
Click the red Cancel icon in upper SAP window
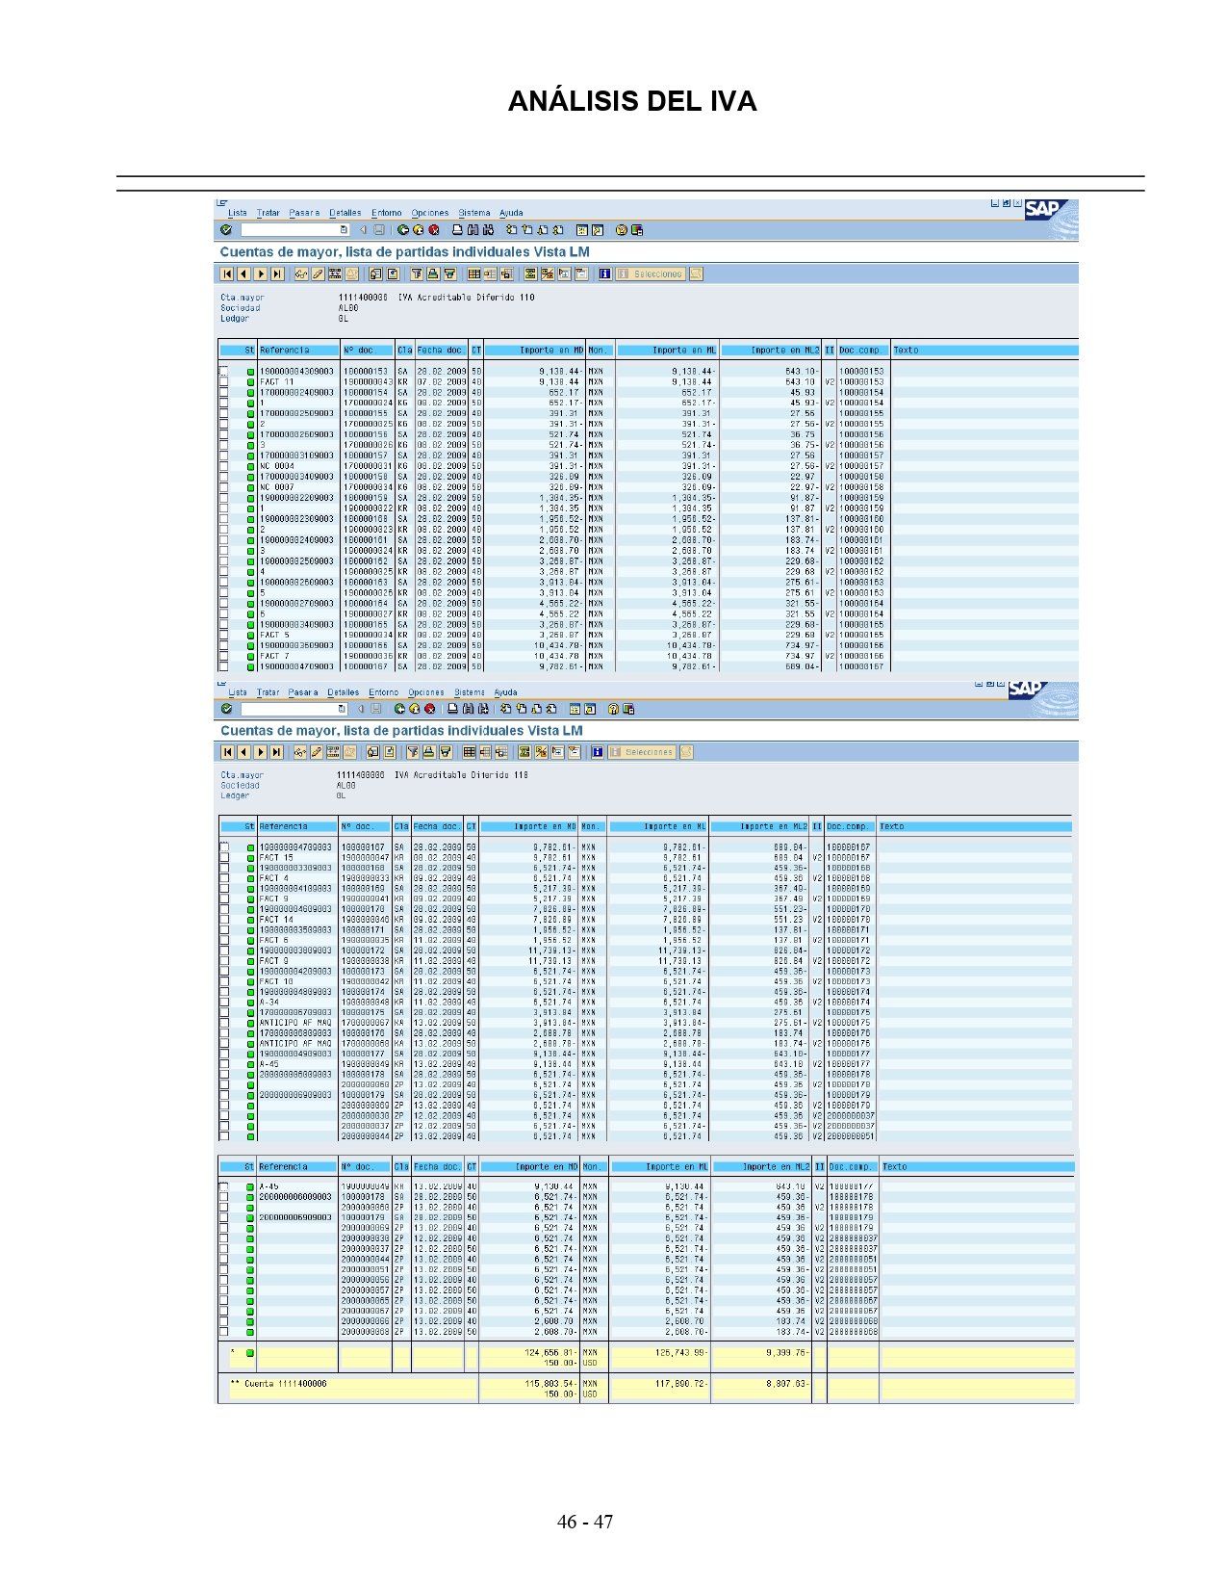pyautogui.click(x=434, y=230)
